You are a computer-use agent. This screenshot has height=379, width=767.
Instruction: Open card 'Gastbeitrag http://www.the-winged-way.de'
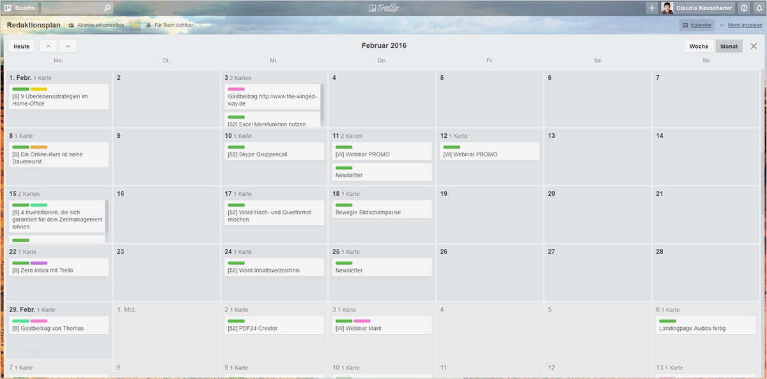[272, 96]
